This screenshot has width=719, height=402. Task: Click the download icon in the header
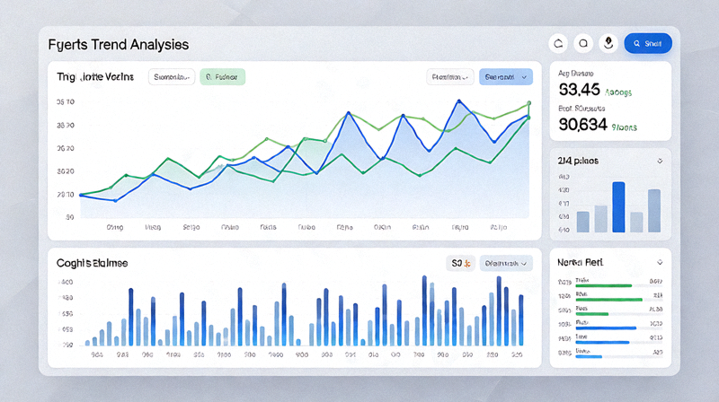[x=608, y=43]
